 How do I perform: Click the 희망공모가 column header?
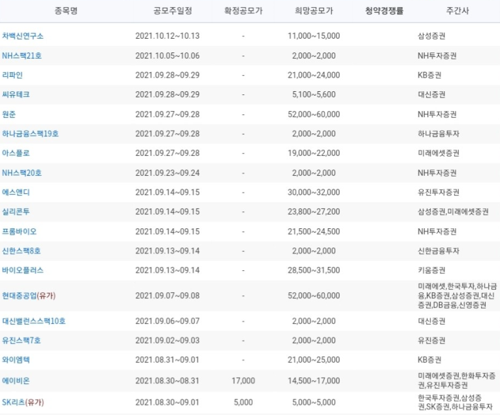coord(314,11)
